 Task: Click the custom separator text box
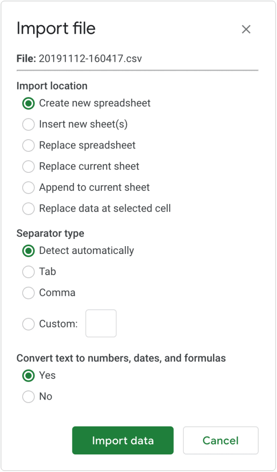click(x=101, y=324)
